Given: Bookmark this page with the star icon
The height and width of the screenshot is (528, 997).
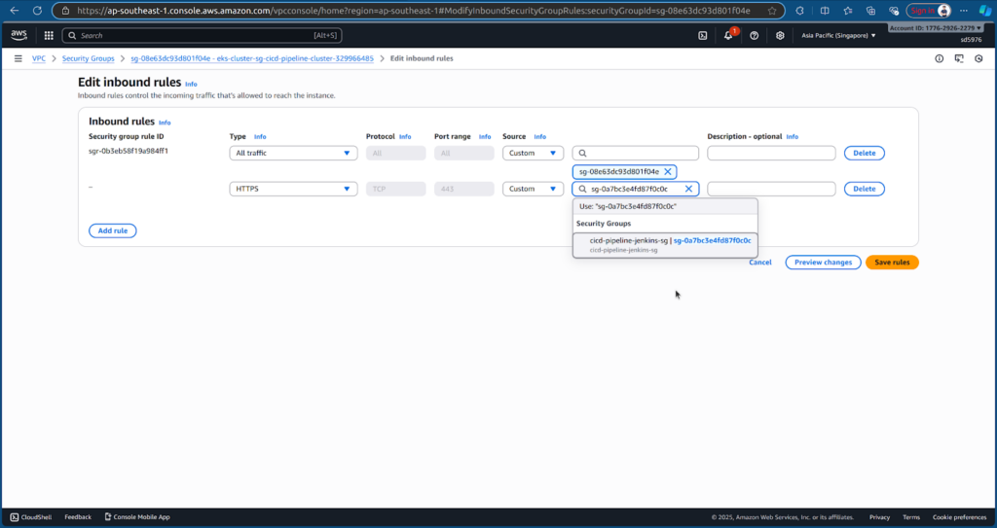Looking at the screenshot, I should coord(772,11).
